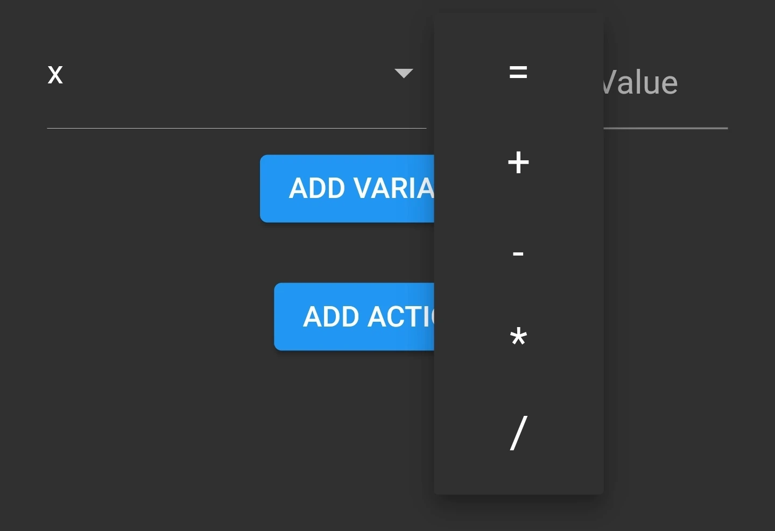Dismiss the operator menu via empty background

click(161, 430)
